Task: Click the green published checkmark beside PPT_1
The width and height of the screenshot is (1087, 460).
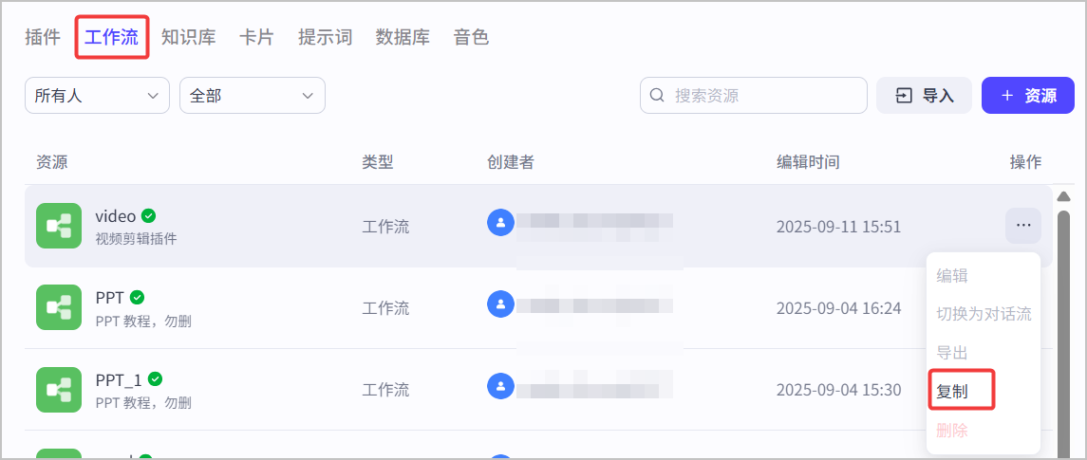Action: (x=156, y=379)
